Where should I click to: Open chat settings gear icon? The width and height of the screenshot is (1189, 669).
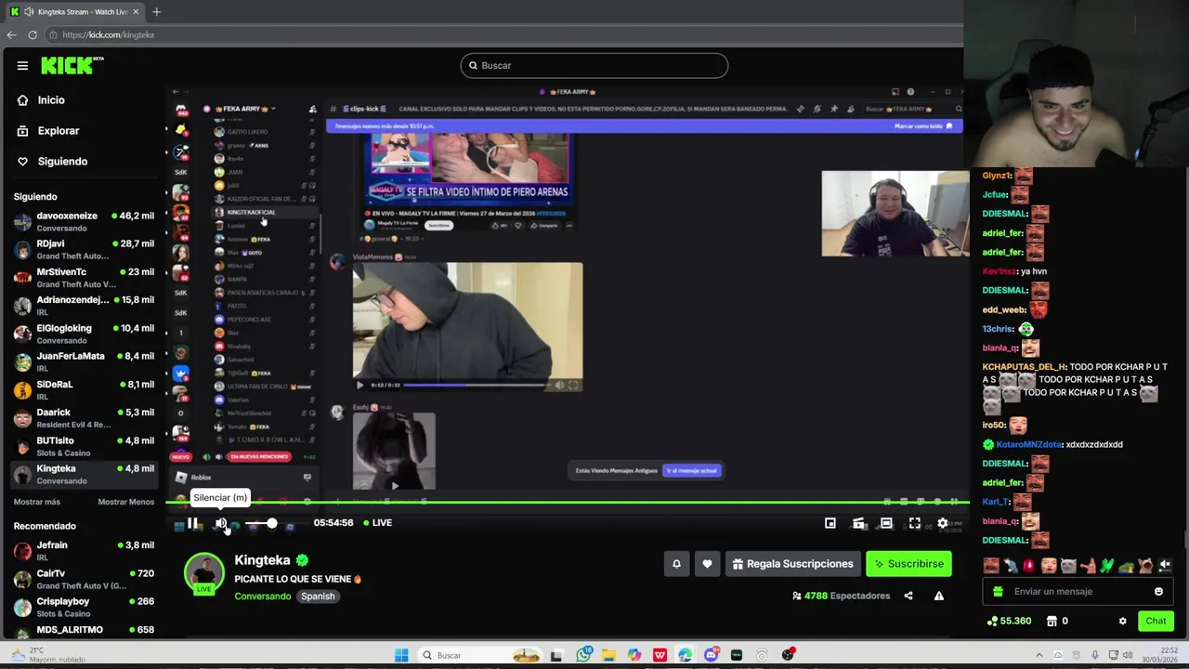(x=1122, y=621)
